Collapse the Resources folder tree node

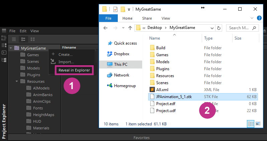tap(17, 81)
